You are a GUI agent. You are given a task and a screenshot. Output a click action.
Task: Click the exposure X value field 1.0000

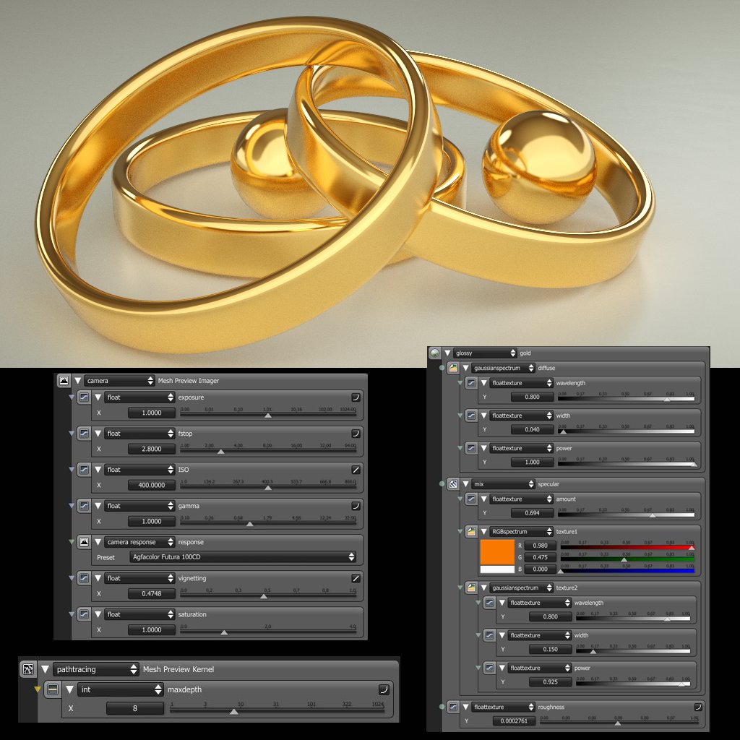point(152,413)
